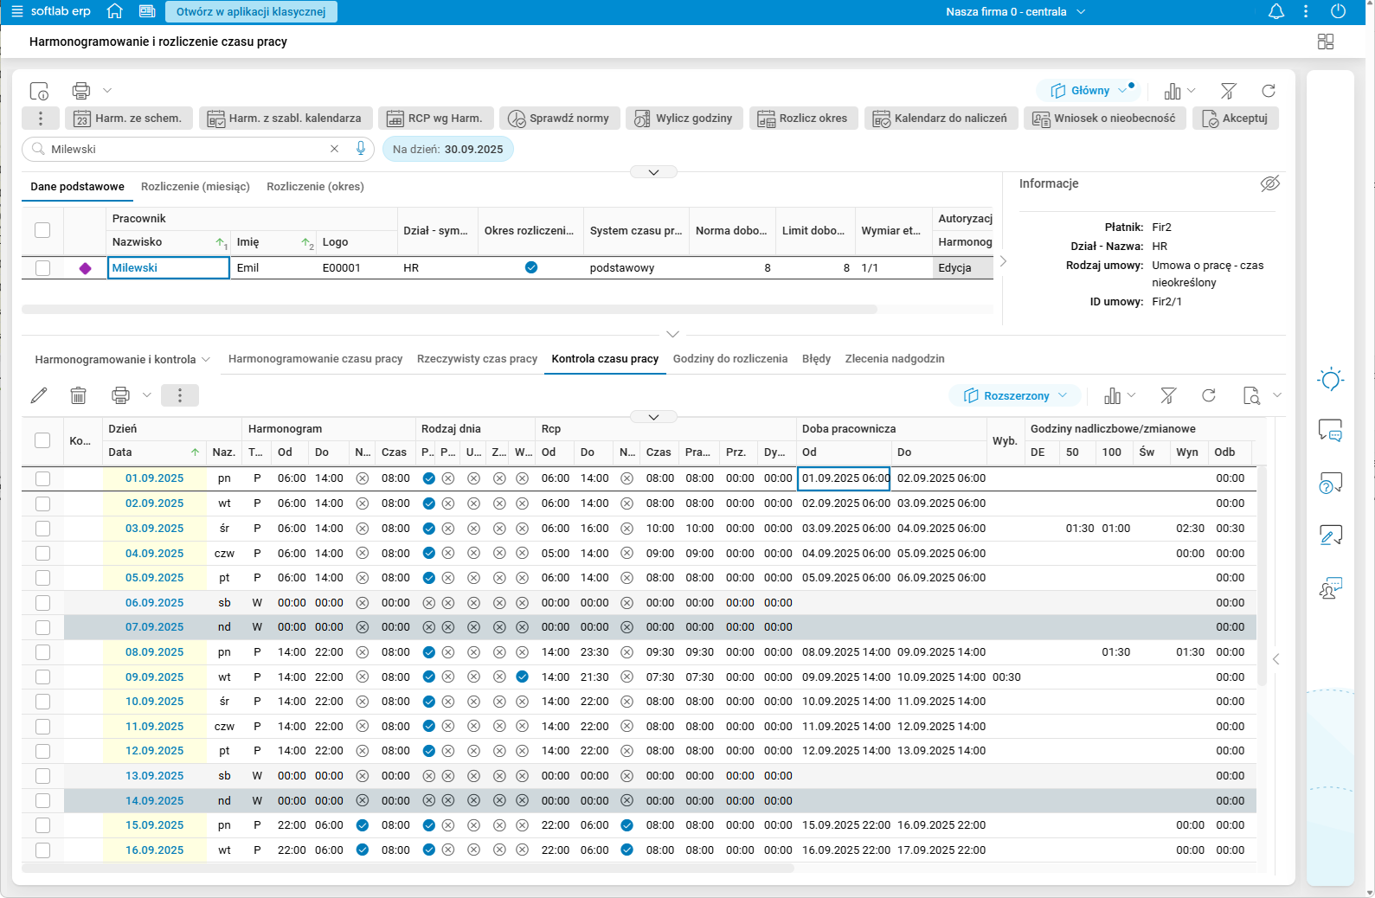Refresh the employee list with the reload icon

pyautogui.click(x=1269, y=91)
